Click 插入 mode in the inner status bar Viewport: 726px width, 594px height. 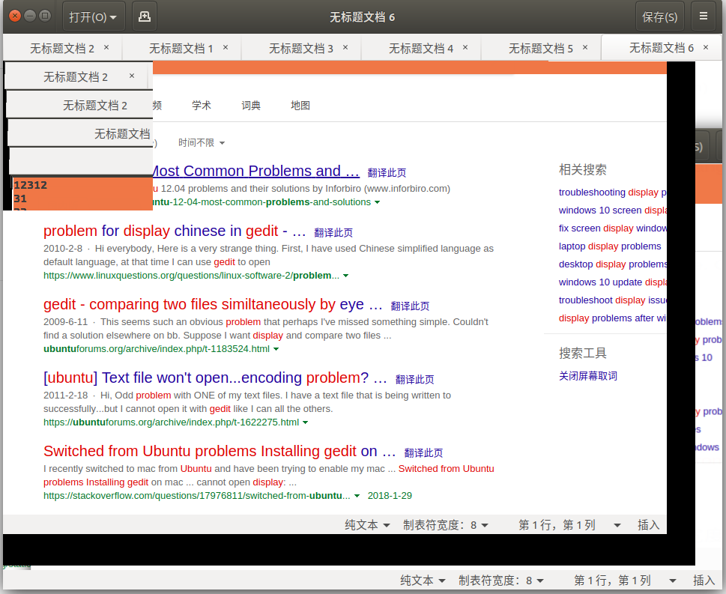(648, 525)
